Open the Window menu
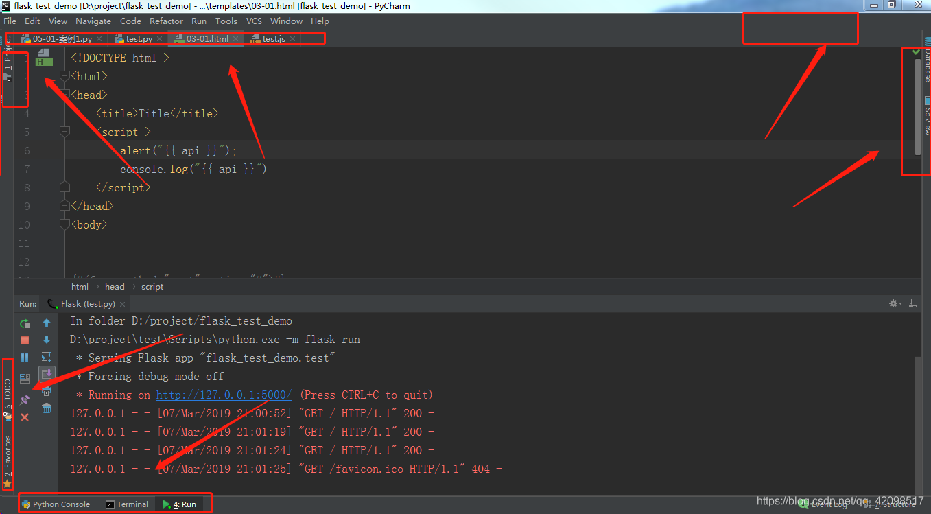931x514 pixels. 286,21
